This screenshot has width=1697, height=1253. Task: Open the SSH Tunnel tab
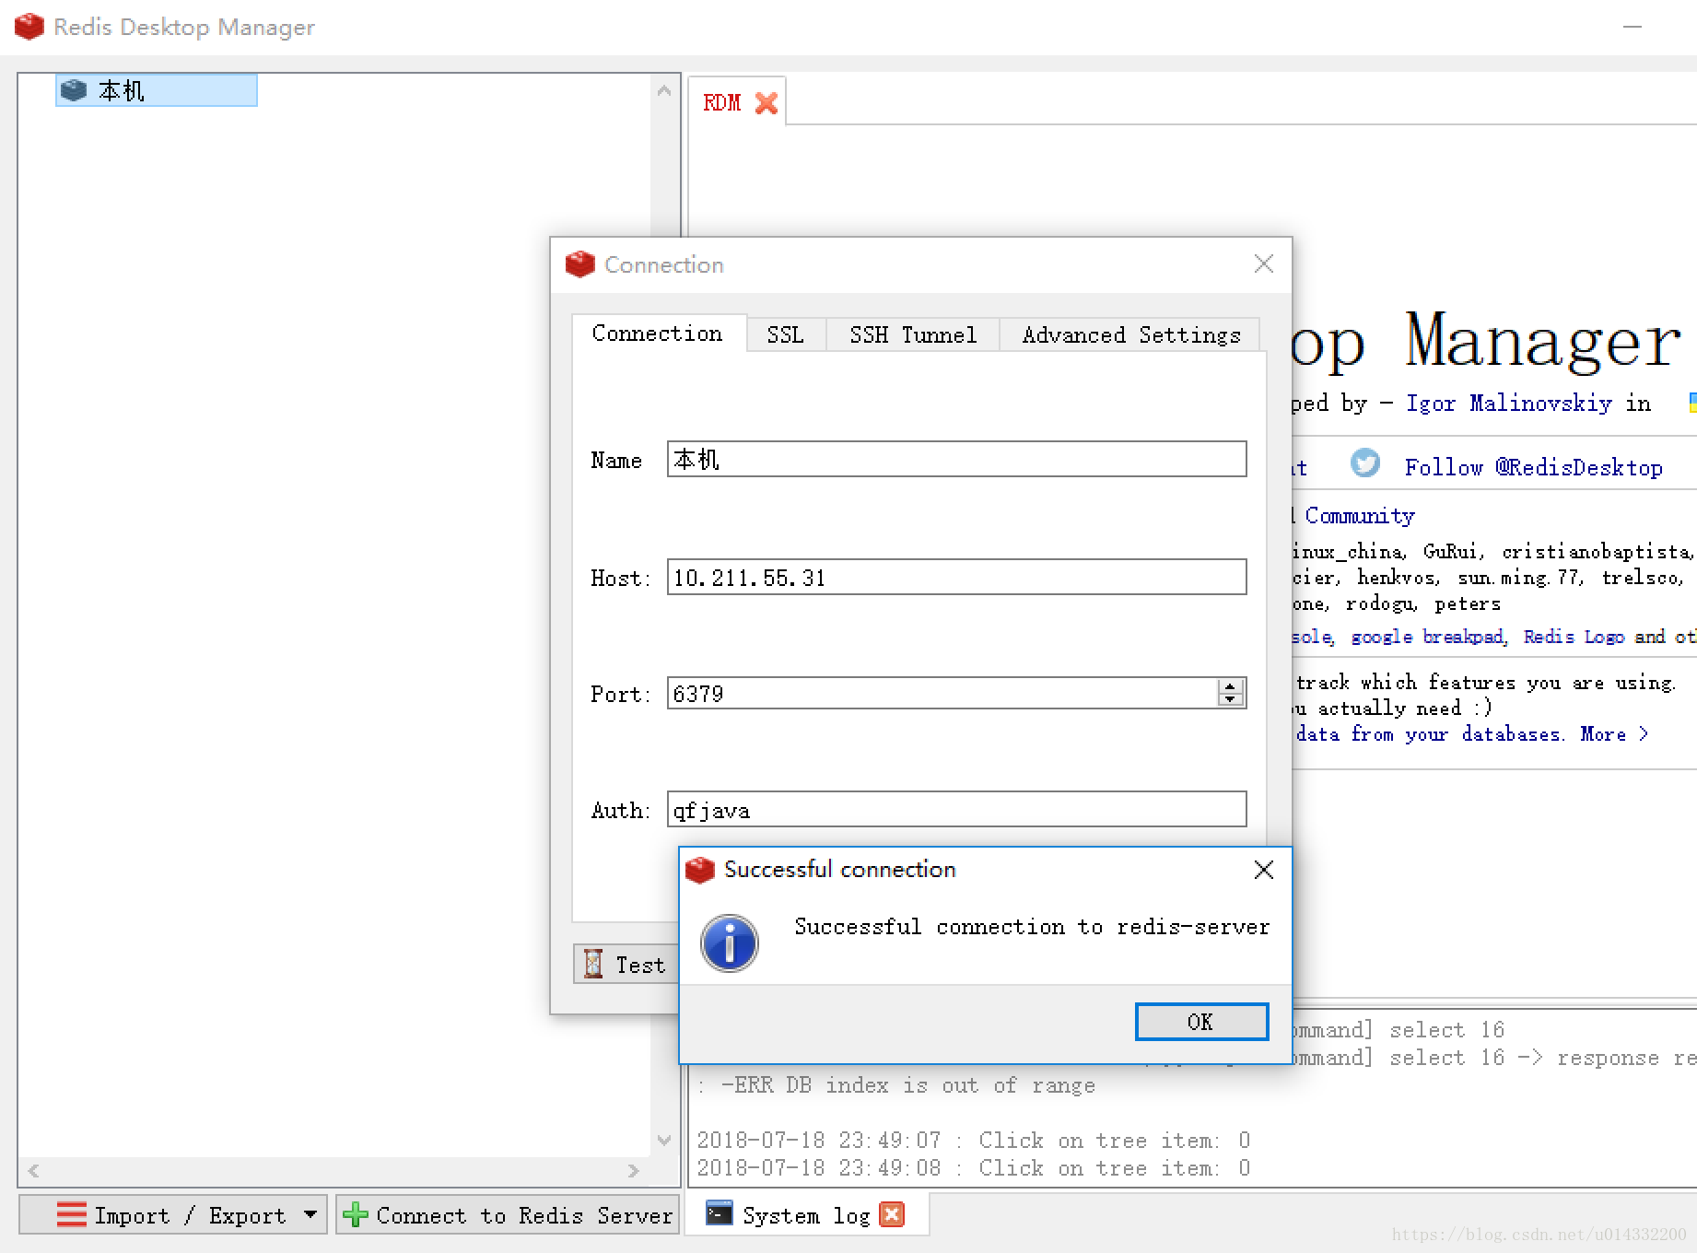point(913,334)
